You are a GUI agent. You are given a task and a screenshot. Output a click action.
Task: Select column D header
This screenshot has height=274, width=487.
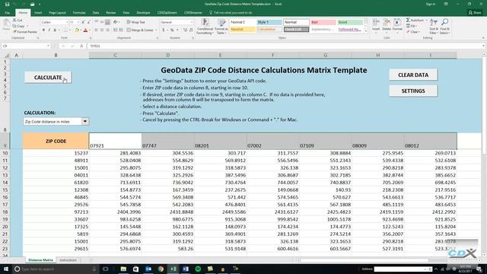pyautogui.click(x=167, y=56)
